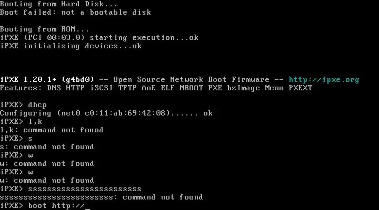Viewport: 379px width, 210px height.
Task: Click the iPXE 1.20.1+ (g4bd0) version text
Action: pyautogui.click(x=47, y=80)
